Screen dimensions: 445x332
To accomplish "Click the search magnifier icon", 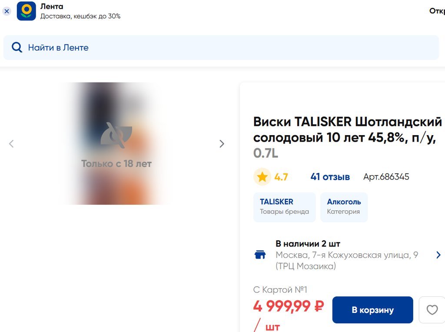I will click(x=17, y=47).
